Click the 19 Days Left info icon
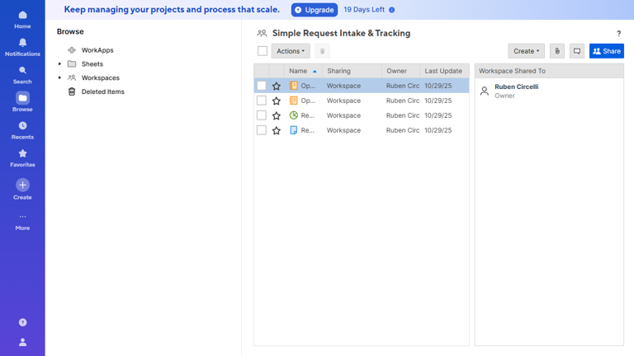 point(392,10)
